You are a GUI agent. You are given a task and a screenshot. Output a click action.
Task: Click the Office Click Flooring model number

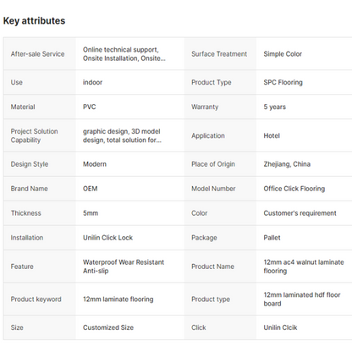pyautogui.click(x=294, y=189)
